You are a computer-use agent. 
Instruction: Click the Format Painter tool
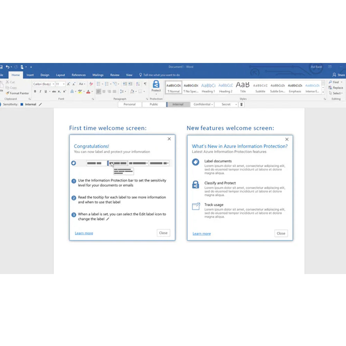point(17,93)
